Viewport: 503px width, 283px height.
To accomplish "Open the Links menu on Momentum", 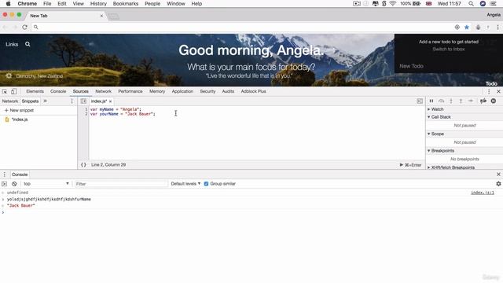I will point(12,44).
